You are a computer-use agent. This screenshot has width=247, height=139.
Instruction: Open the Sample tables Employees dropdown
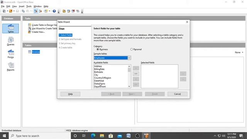coord(129,58)
